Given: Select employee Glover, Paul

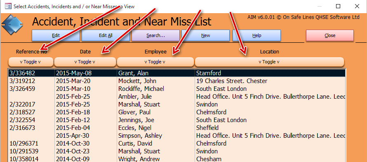Looking at the screenshot, I should tap(134, 112).
